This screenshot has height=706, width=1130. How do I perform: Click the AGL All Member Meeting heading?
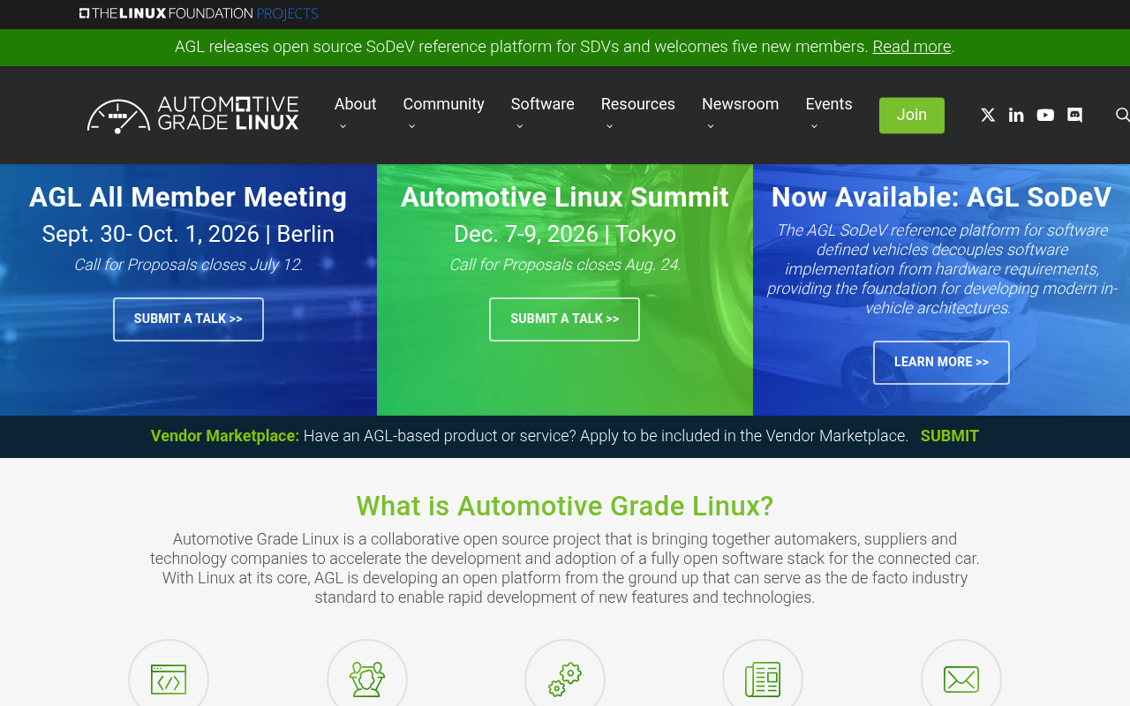click(x=188, y=197)
